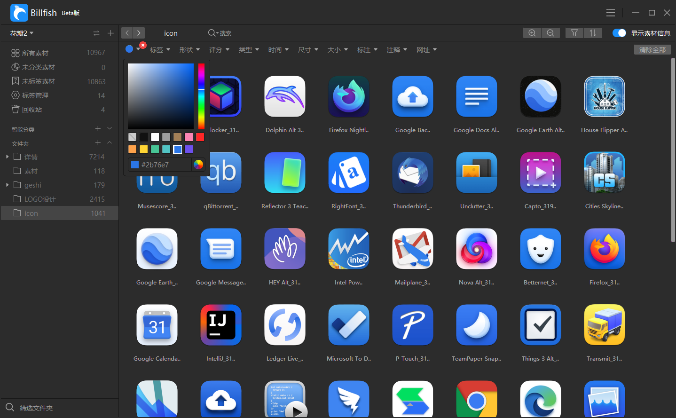The image size is (676, 418).
Task: Open 未标签素材 in the sidebar
Action: pos(59,81)
